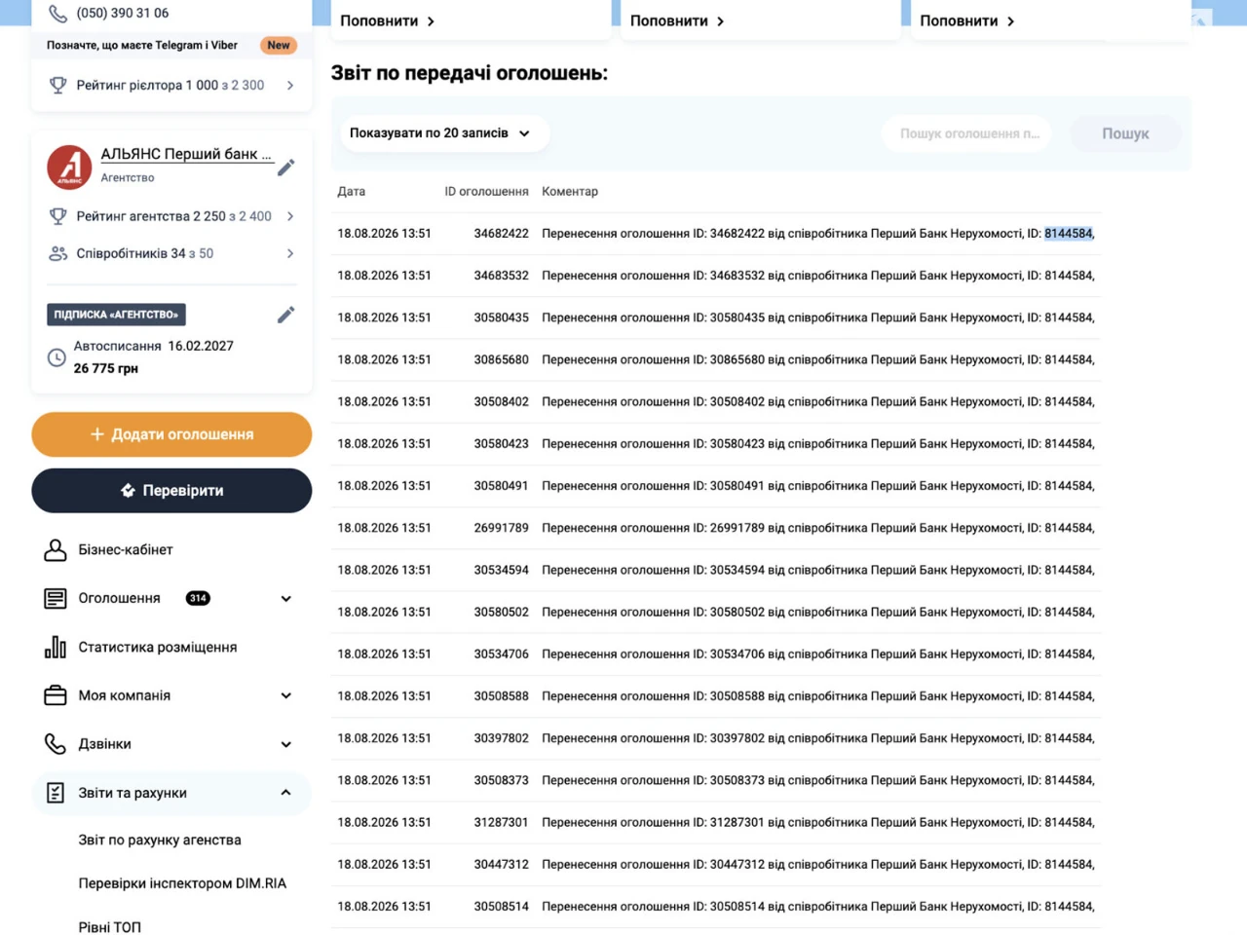
Task: Click the first Поповнити link
Action: (387, 20)
